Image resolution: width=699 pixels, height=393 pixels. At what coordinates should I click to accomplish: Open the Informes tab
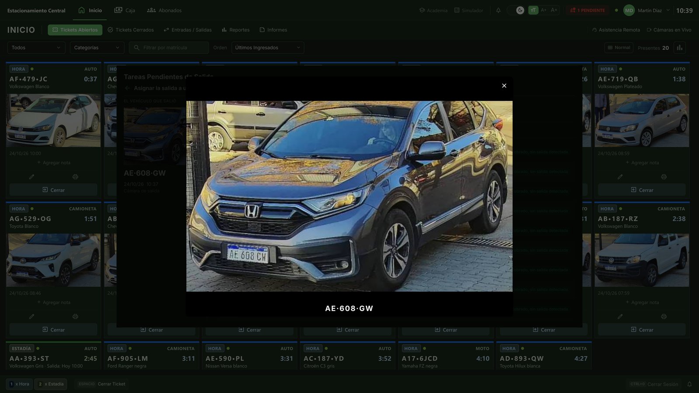(x=273, y=30)
